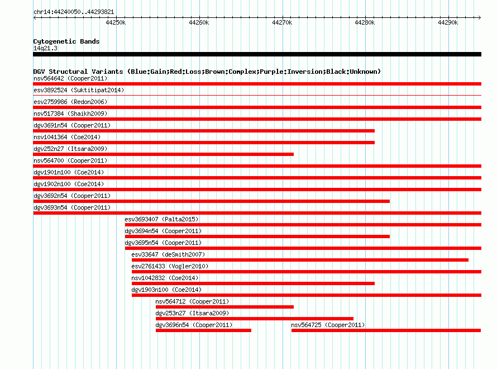Image resolution: width=497 pixels, height=369 pixels.
Task: Click the esv3693407 (Palta2015) label
Action: click(161, 219)
